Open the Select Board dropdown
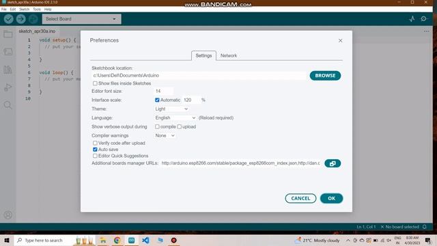 [82, 19]
